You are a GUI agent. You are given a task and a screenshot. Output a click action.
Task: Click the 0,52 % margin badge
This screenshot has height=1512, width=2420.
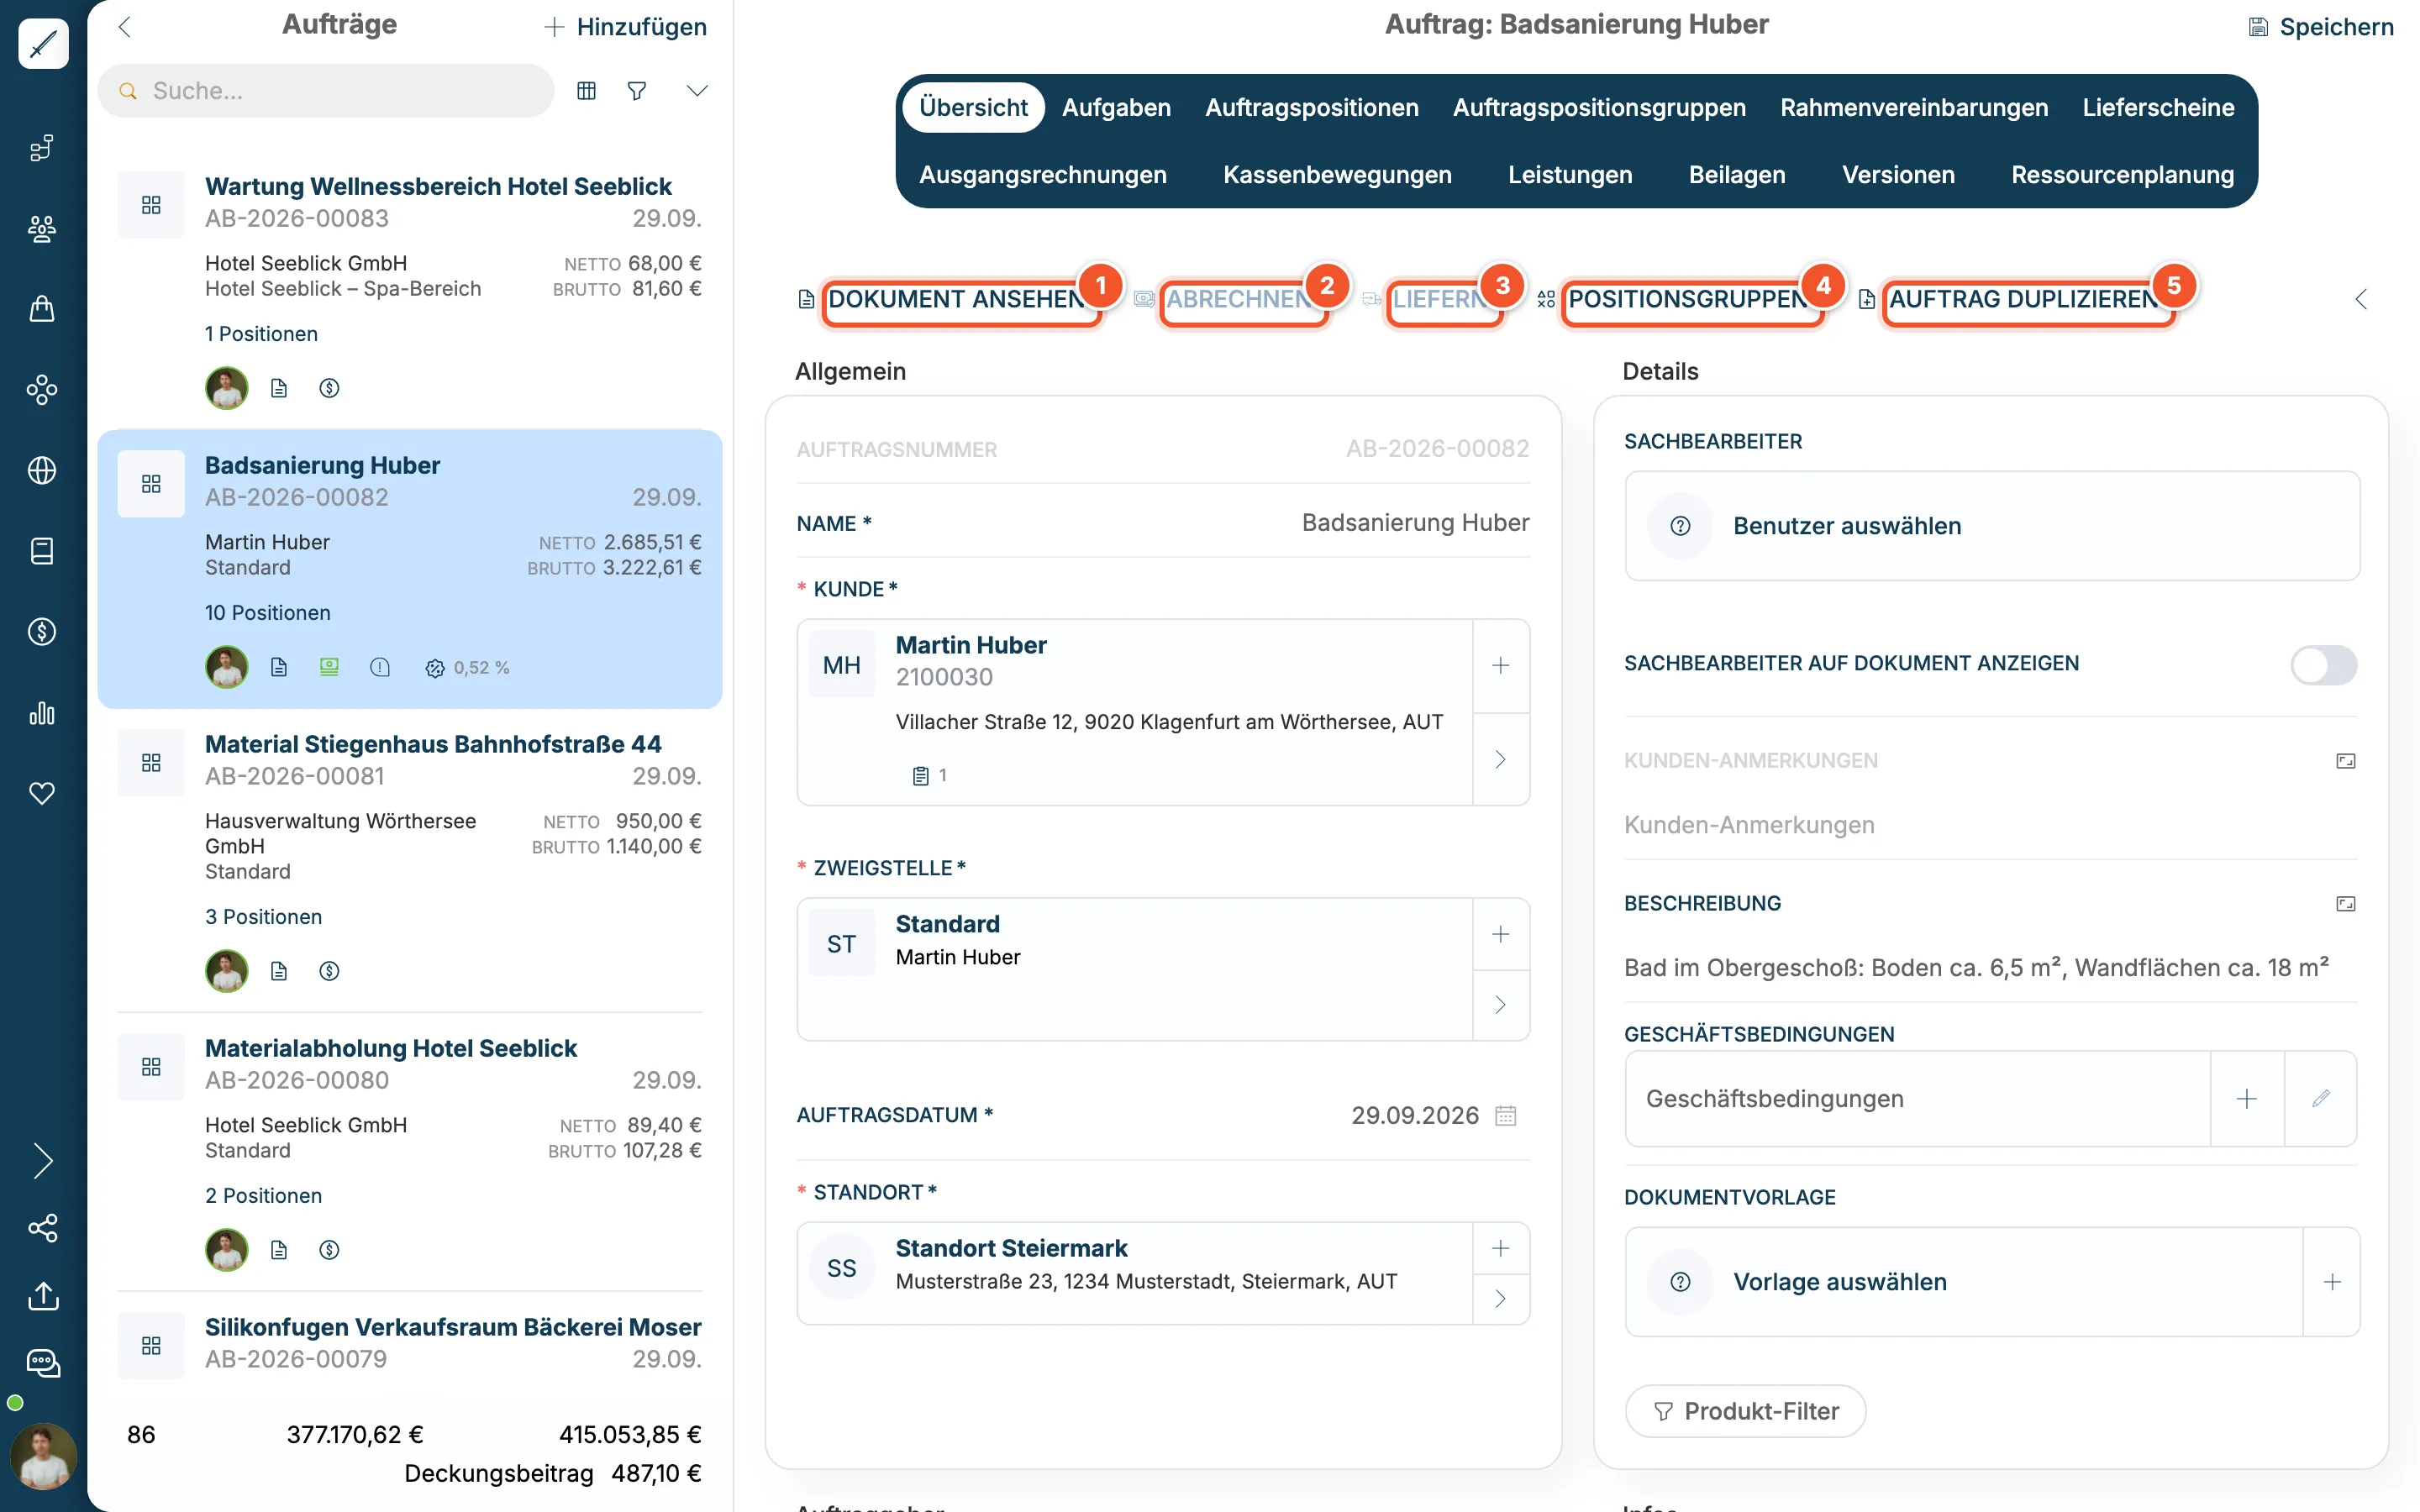tap(468, 667)
